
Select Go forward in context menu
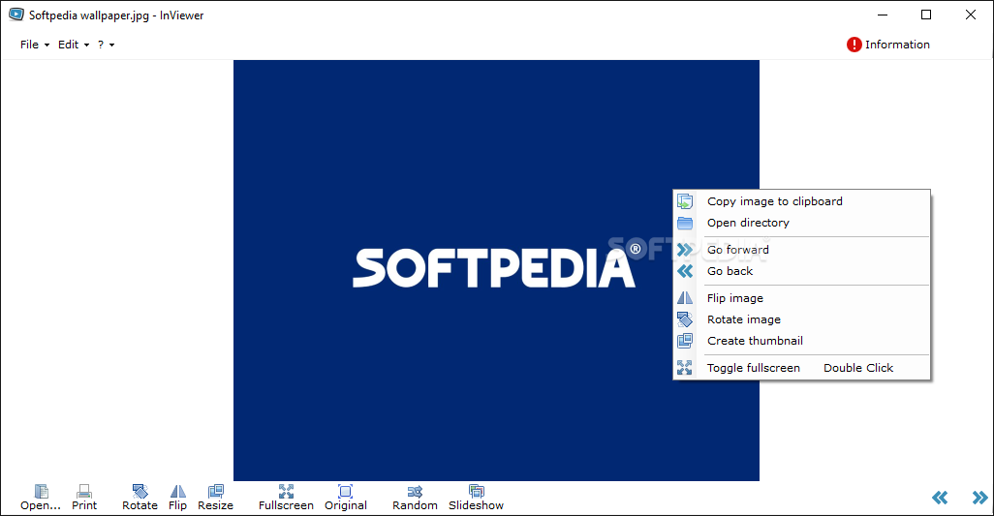[x=802, y=250]
